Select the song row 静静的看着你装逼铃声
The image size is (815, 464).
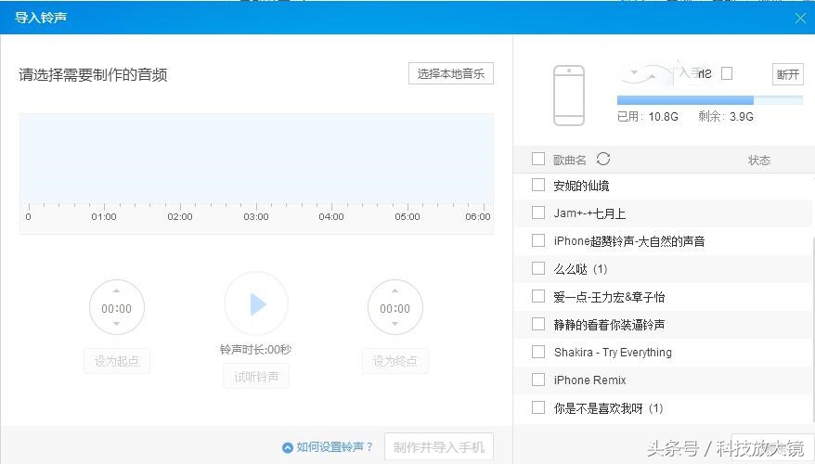[663, 325]
